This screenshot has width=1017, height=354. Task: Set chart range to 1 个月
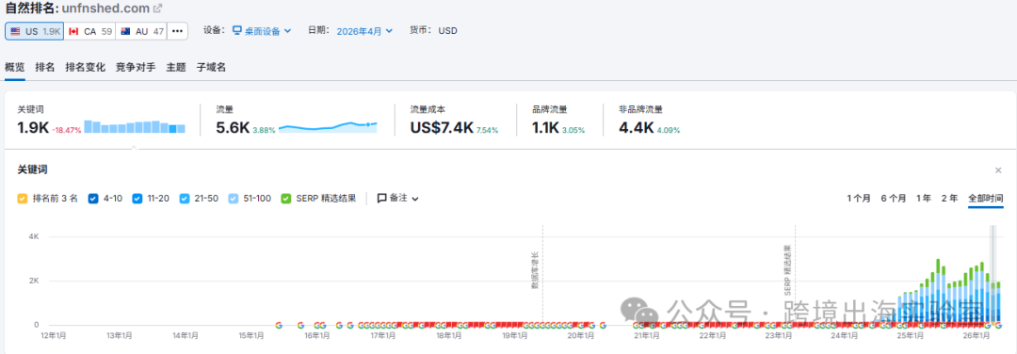click(859, 199)
